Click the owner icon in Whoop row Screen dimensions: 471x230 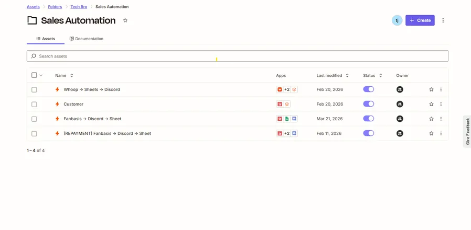[x=400, y=89]
